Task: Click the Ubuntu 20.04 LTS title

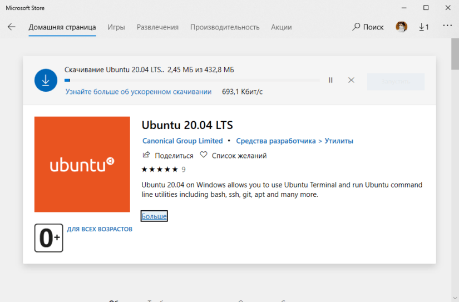Action: point(187,125)
